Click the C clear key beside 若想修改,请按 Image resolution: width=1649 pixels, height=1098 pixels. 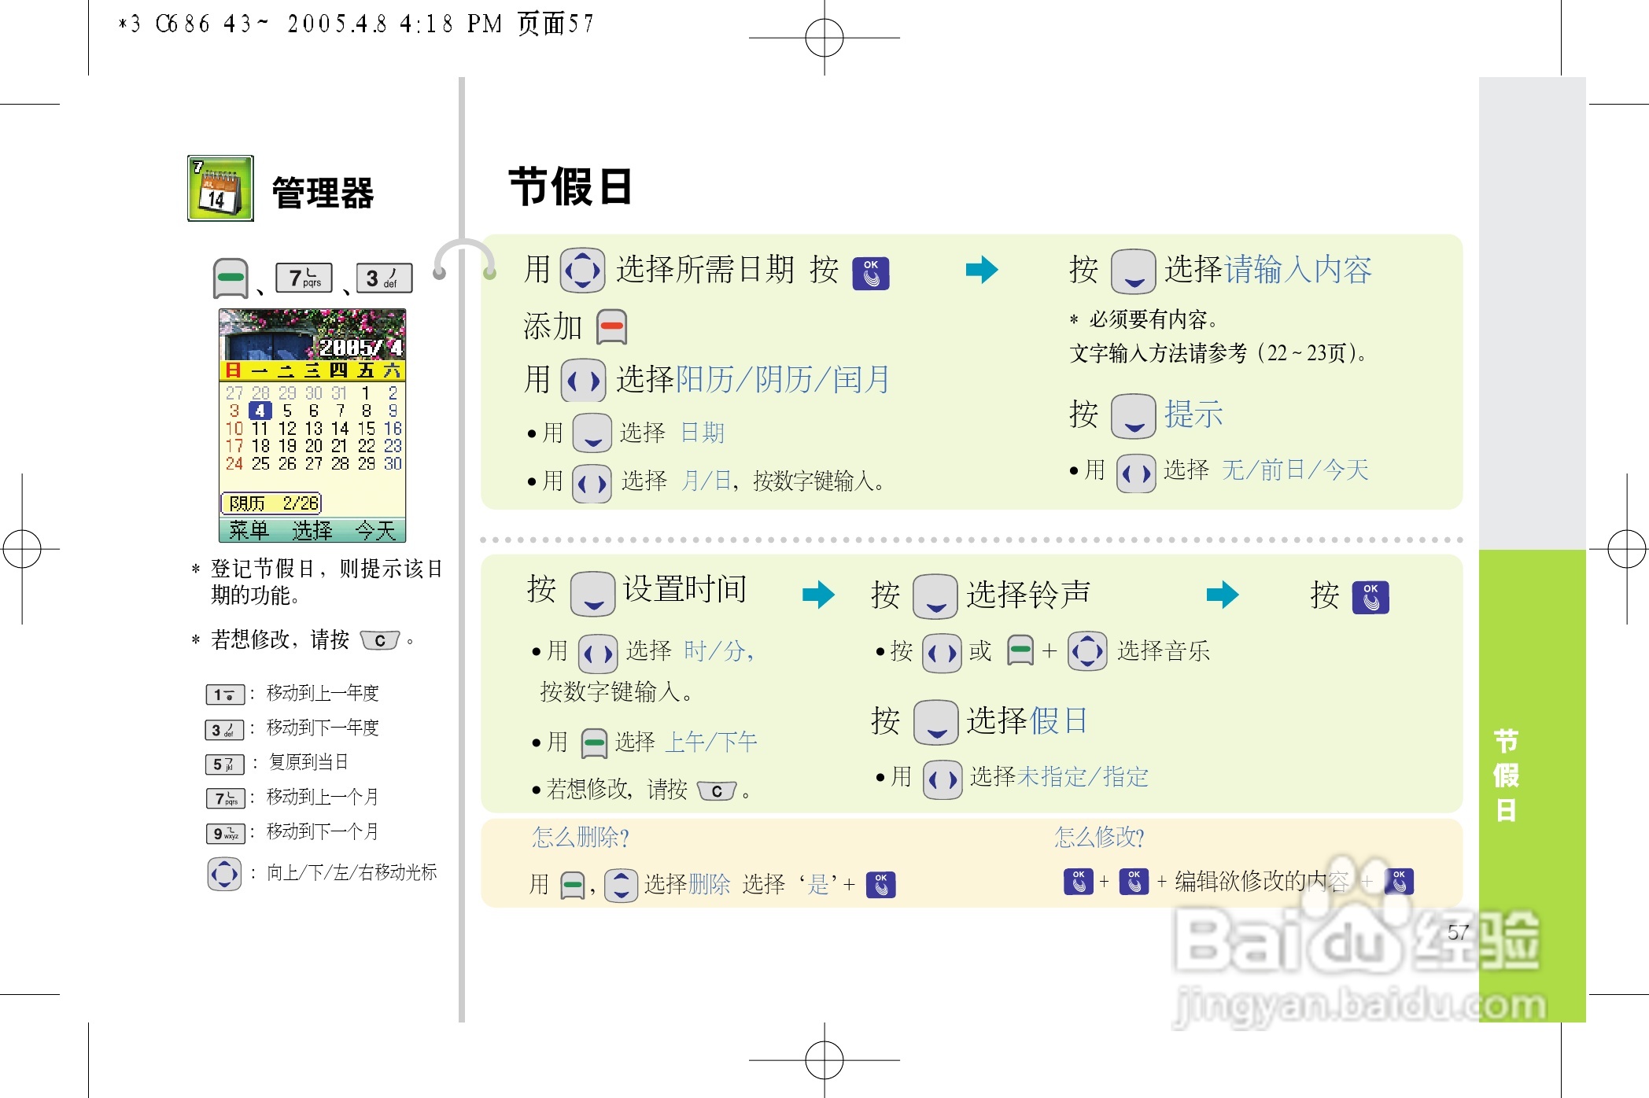(380, 639)
